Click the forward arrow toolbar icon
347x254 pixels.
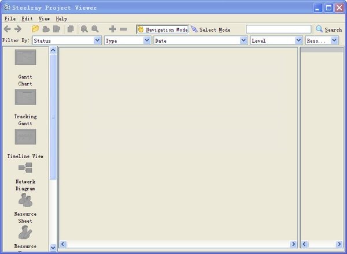click(18, 29)
